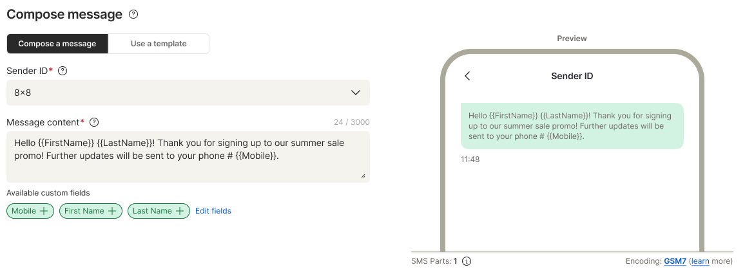Switch to Compose a message tab
The width and height of the screenshot is (745, 274).
[57, 44]
